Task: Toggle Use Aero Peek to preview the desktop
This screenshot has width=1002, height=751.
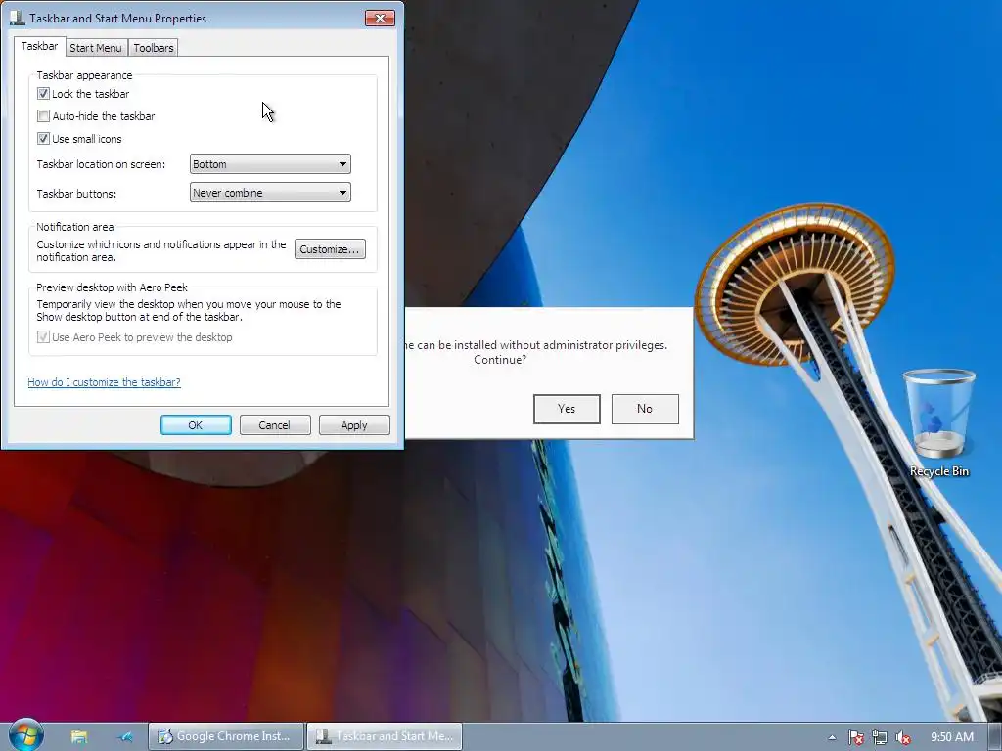Action: [x=43, y=337]
